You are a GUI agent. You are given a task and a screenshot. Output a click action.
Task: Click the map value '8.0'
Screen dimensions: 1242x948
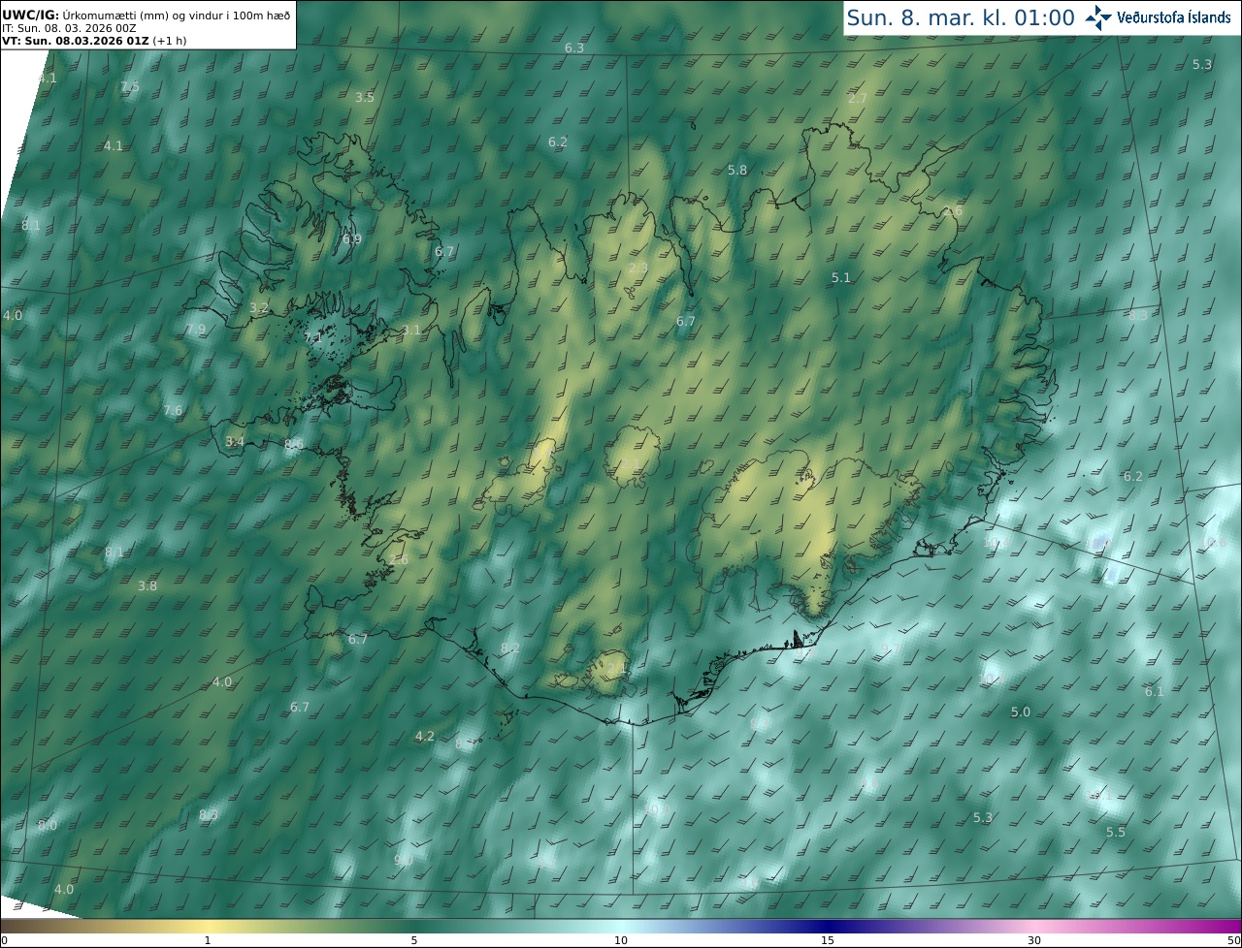pos(48,826)
